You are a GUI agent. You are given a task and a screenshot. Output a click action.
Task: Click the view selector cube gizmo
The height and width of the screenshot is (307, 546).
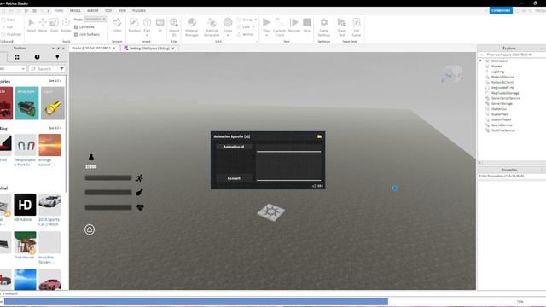pyautogui.click(x=452, y=73)
